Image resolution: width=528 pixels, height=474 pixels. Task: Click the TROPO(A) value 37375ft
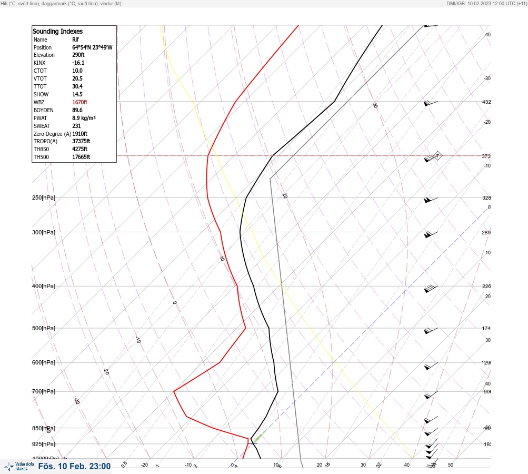[x=81, y=141]
